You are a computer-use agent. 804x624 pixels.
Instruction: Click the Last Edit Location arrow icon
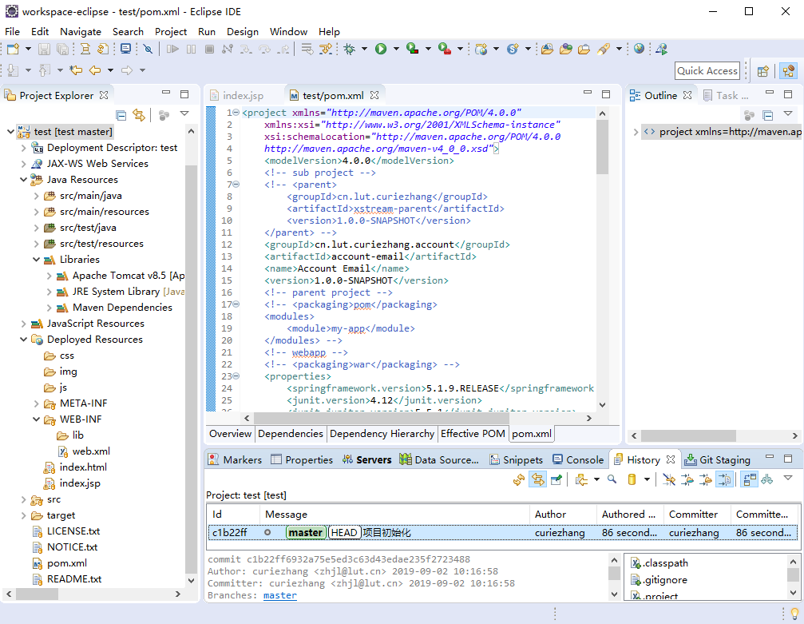pos(76,70)
